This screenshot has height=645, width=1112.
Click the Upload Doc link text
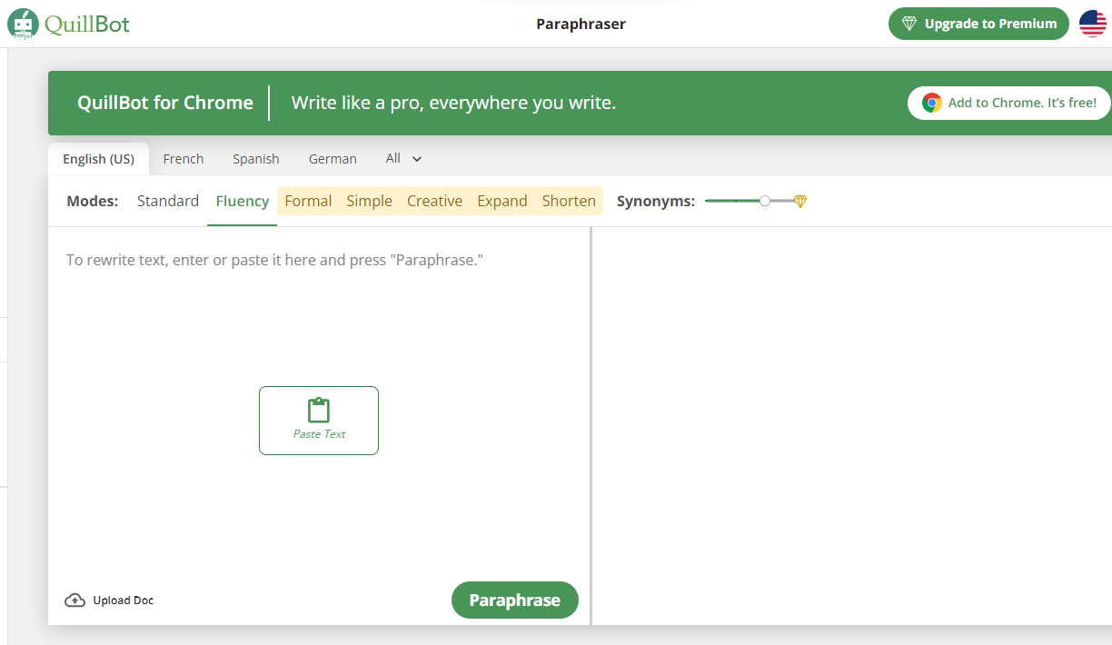(x=124, y=600)
